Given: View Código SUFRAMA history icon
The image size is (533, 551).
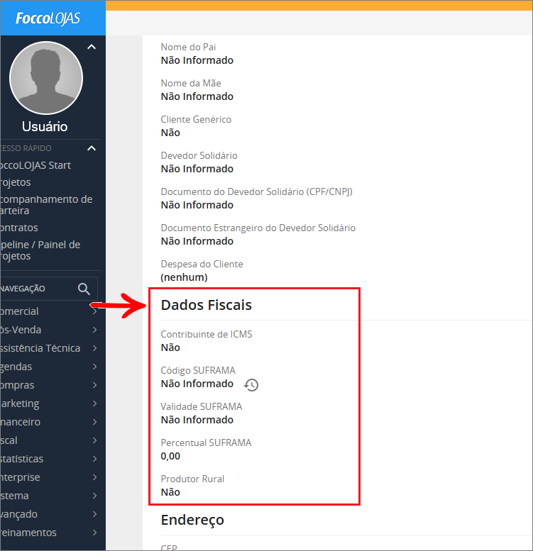Looking at the screenshot, I should coord(251,385).
